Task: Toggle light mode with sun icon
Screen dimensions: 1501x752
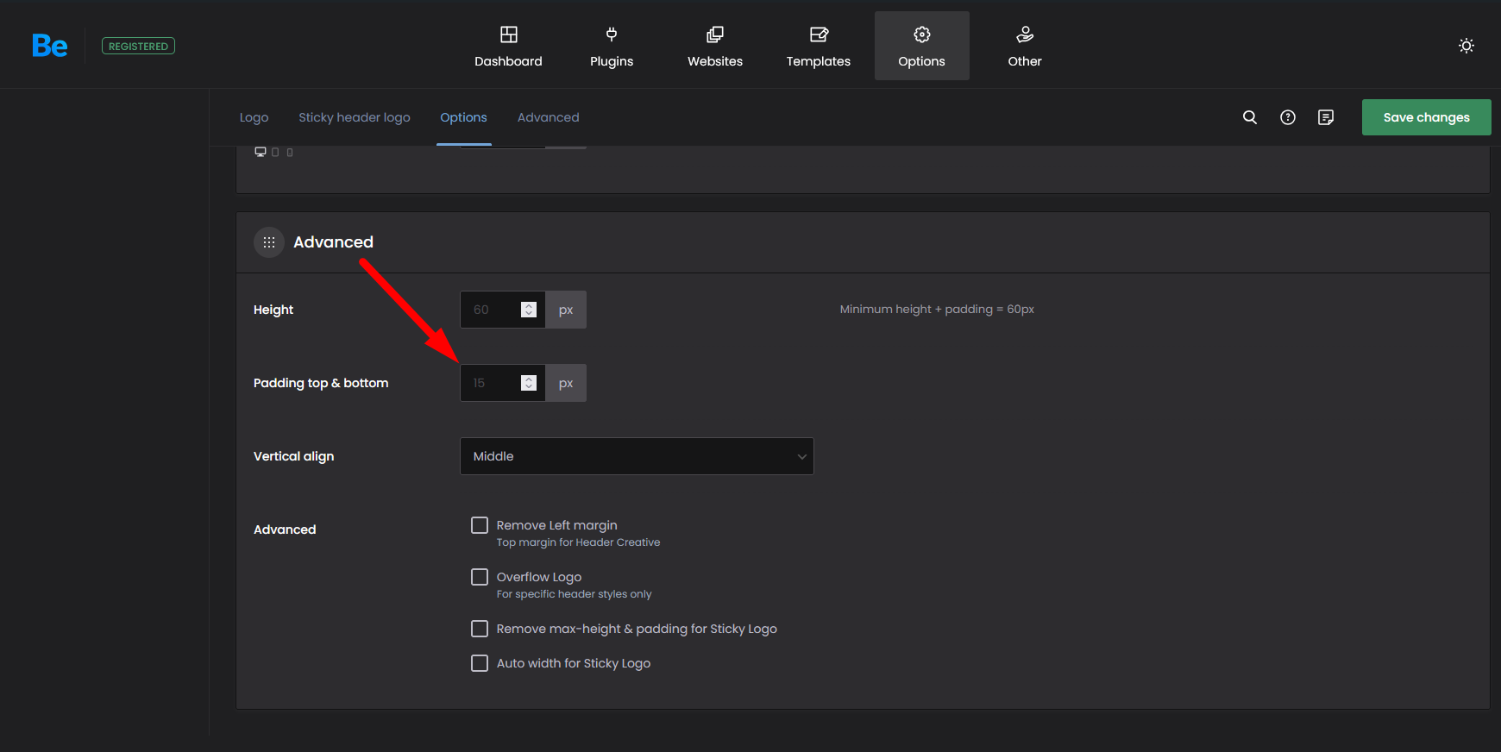Action: click(1466, 46)
